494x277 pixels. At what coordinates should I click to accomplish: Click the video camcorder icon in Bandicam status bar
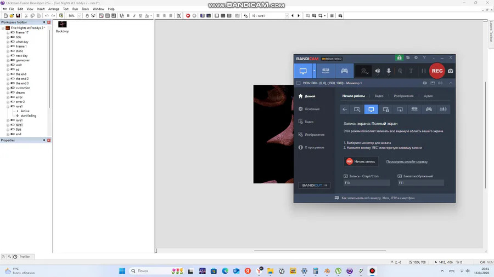pyautogui.click(x=425, y=83)
